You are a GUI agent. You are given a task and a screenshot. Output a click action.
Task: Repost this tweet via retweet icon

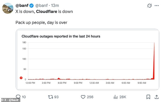[51, 97]
